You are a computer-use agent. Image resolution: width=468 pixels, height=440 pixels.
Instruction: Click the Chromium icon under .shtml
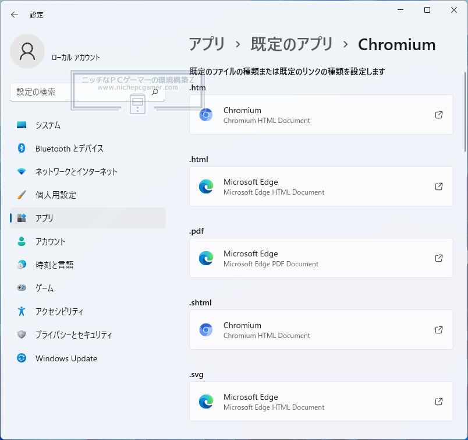[x=206, y=330]
